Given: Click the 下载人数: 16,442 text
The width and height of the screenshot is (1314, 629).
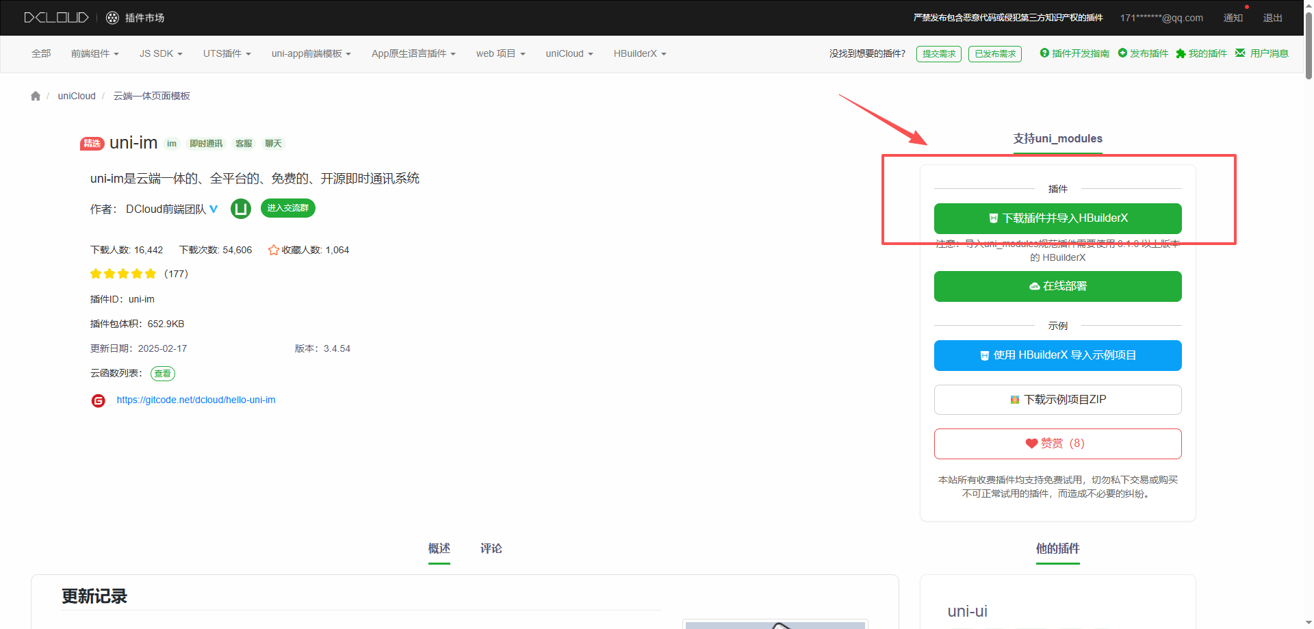Looking at the screenshot, I should [x=127, y=250].
